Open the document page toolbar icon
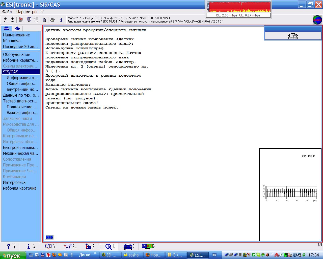 click(44, 20)
